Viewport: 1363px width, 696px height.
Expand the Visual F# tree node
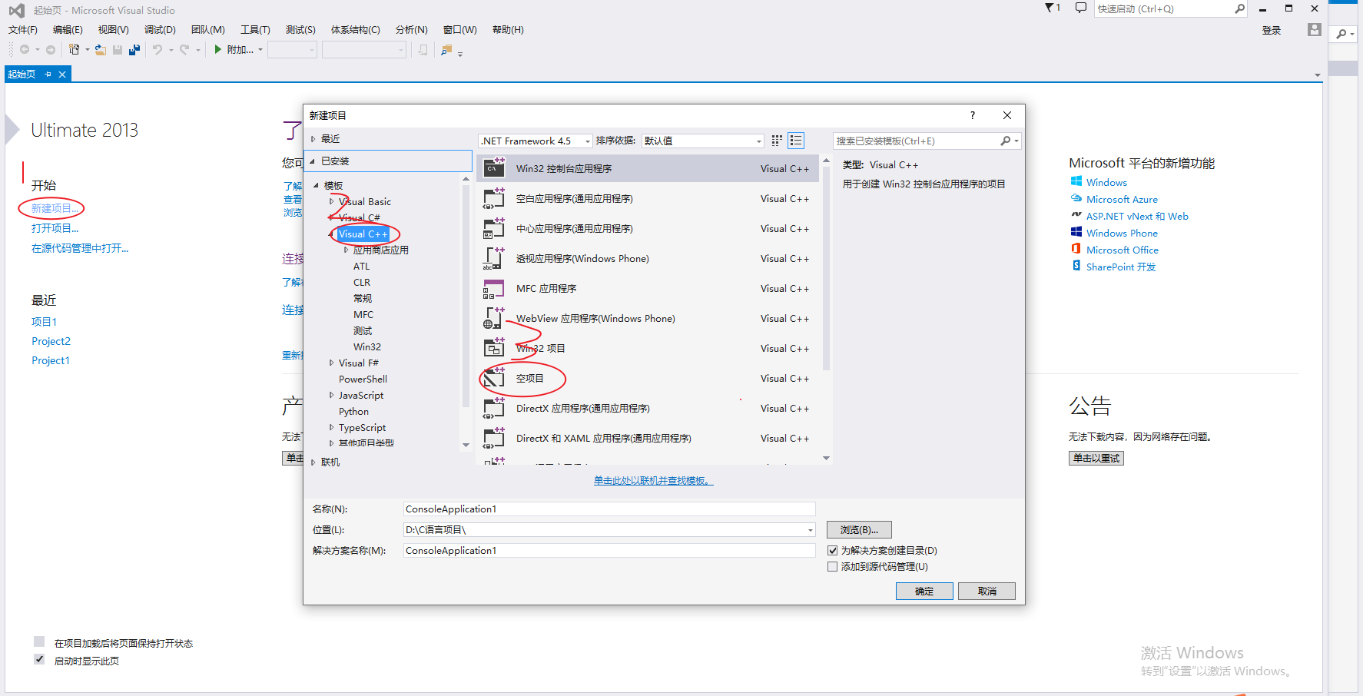pyautogui.click(x=331, y=363)
